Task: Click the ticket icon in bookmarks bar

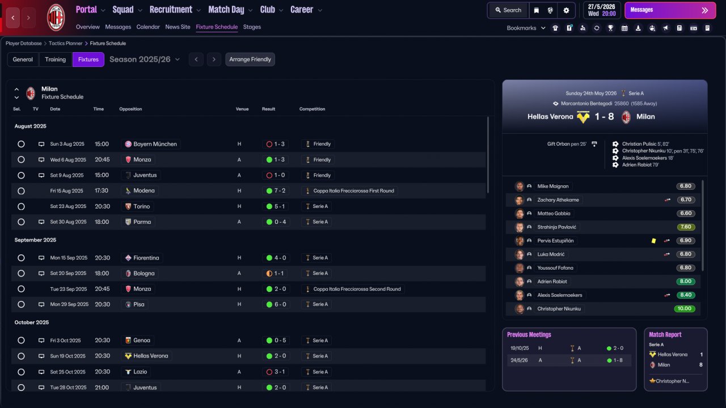Action: (694, 28)
